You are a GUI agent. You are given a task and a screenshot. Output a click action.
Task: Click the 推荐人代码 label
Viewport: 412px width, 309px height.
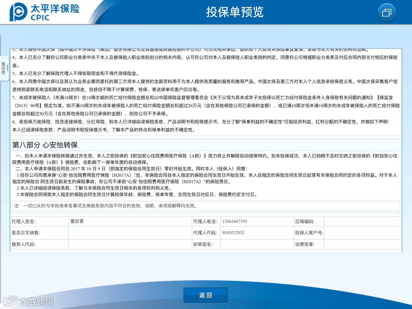point(24,244)
